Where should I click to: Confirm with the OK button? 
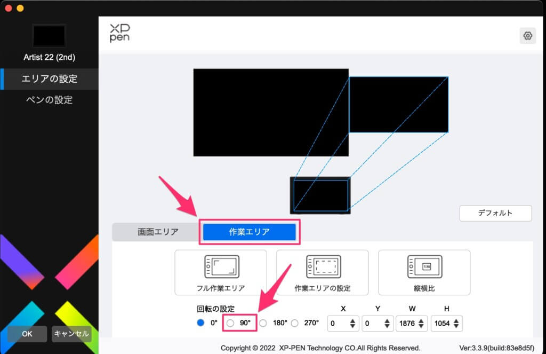pyautogui.click(x=27, y=334)
